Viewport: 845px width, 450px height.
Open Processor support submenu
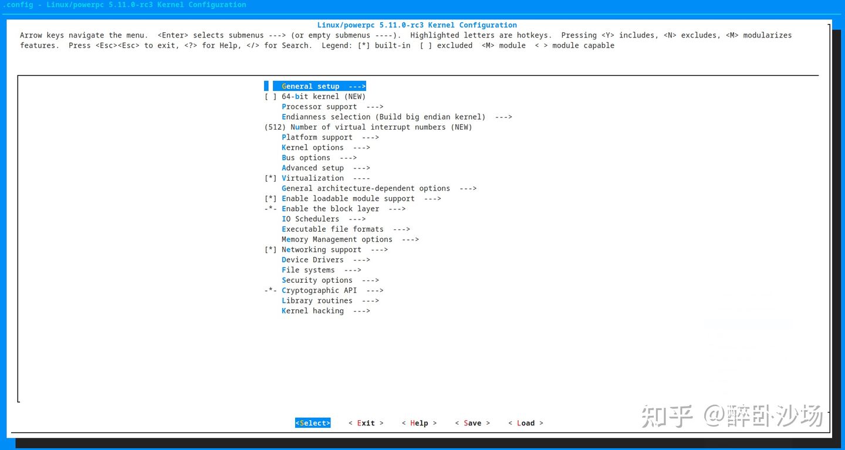coord(332,107)
